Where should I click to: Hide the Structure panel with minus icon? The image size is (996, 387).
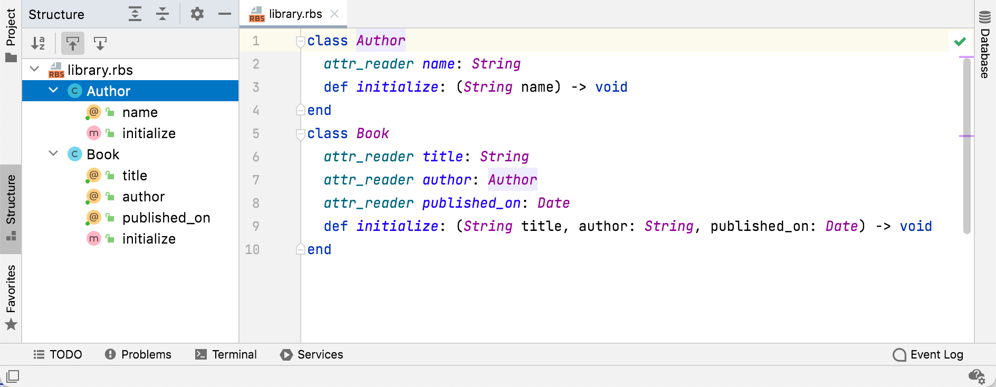pyautogui.click(x=225, y=14)
